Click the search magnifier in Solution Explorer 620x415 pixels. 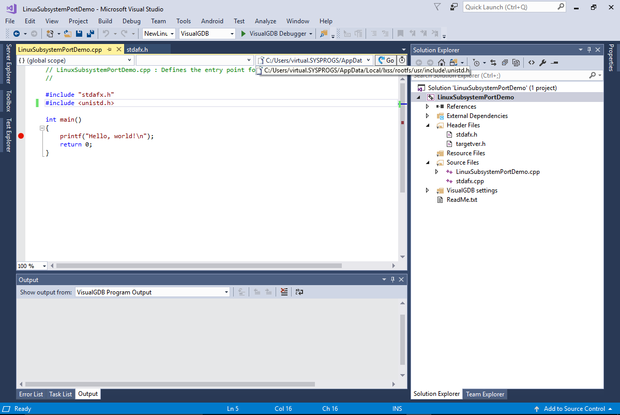[x=592, y=75]
